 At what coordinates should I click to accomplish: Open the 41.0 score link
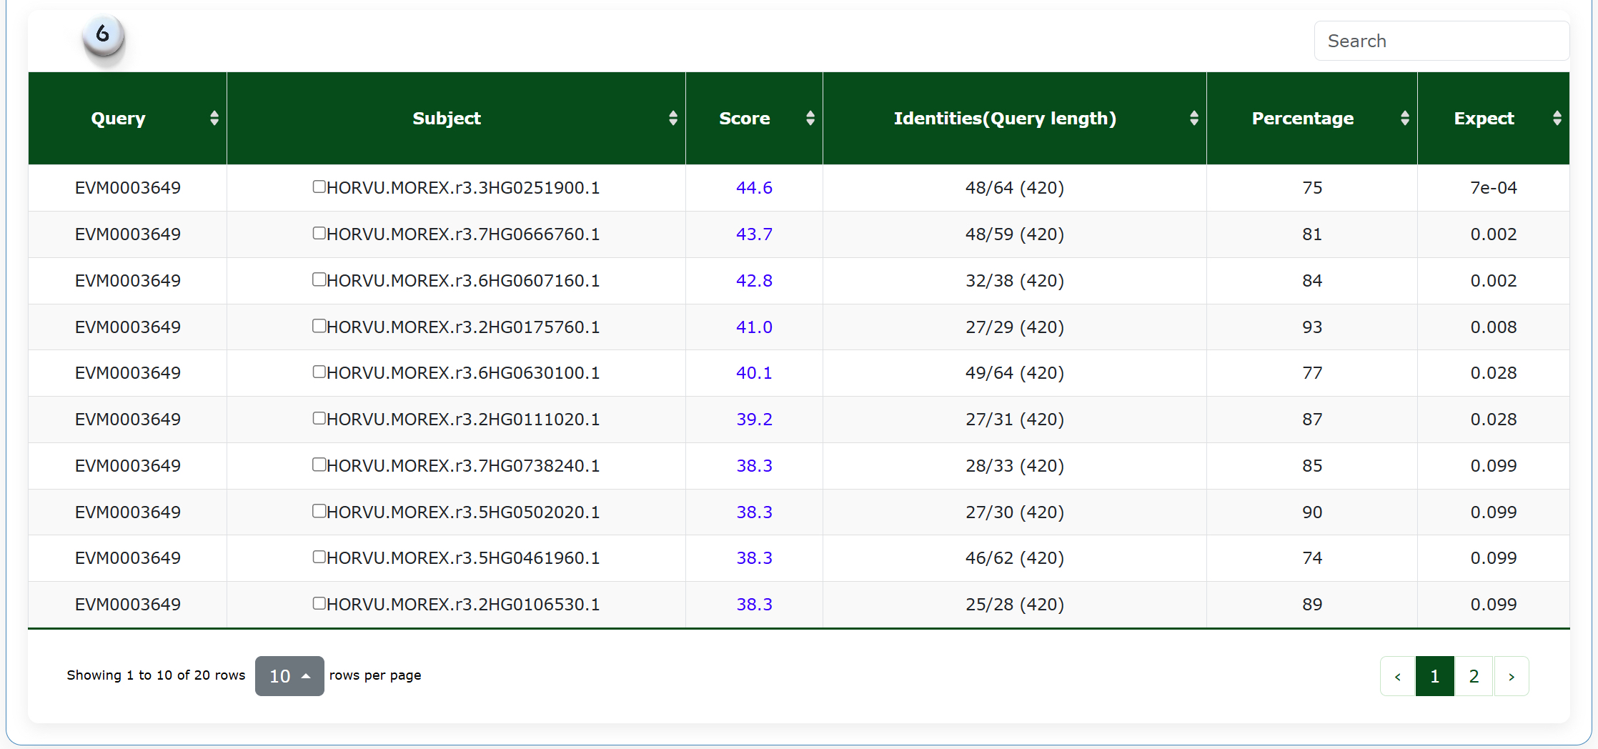point(754,327)
